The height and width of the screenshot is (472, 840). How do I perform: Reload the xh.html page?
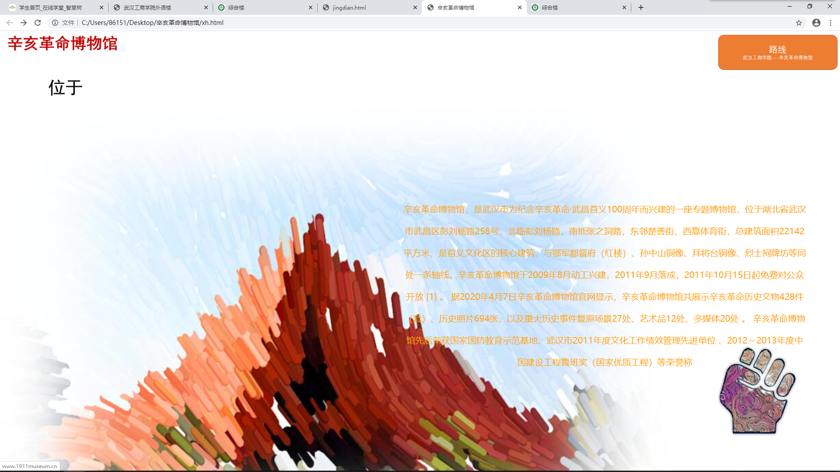tap(38, 23)
